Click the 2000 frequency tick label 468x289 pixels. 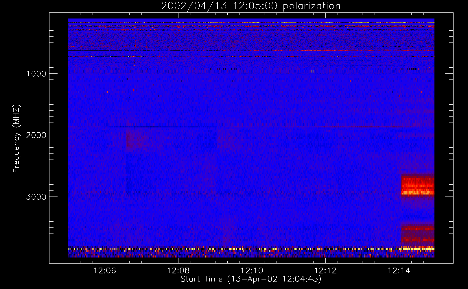(x=36, y=135)
